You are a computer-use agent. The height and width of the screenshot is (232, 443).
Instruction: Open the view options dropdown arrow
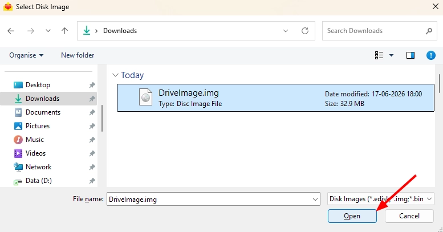391,55
